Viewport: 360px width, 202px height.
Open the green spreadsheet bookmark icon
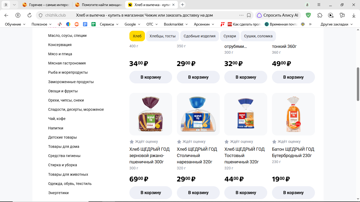[x=93, y=24]
